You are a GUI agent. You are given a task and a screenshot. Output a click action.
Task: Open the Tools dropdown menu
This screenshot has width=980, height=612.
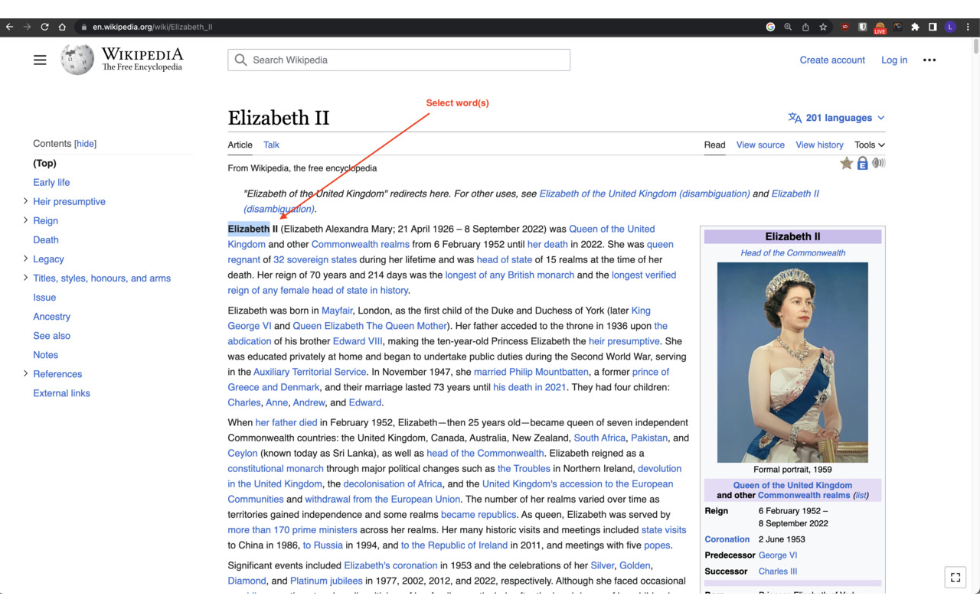(x=869, y=145)
